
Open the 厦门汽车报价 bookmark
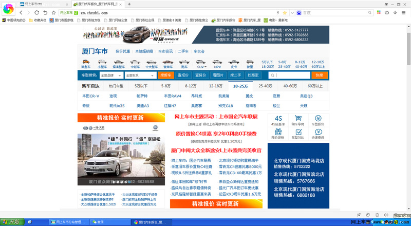223,20
